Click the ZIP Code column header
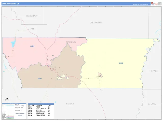 (x=31, y=105)
